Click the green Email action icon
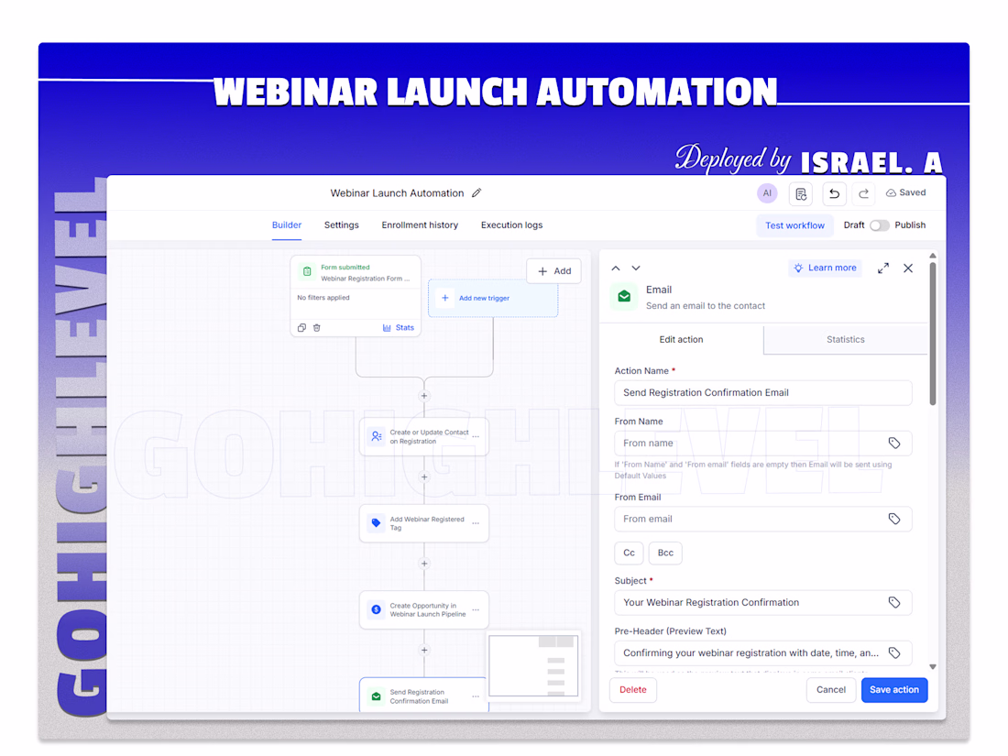 point(623,296)
